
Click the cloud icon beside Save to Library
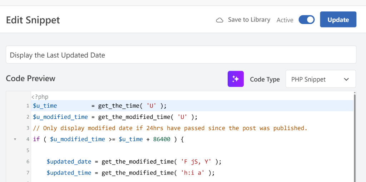point(219,20)
